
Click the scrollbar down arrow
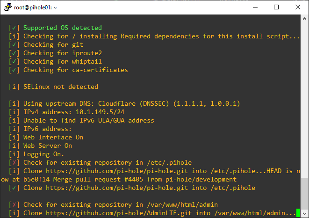(x=305, y=214)
